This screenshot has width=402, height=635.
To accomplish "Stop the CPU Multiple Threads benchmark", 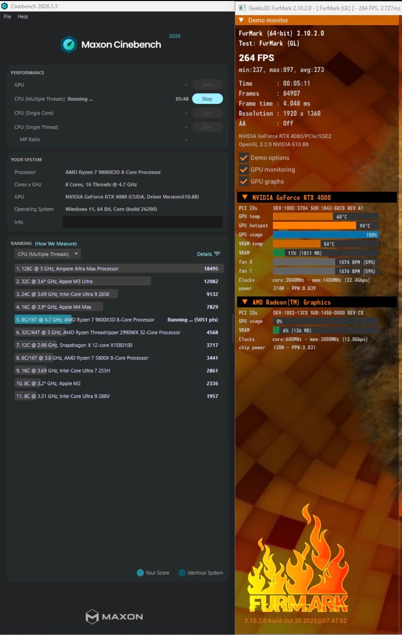I will pyautogui.click(x=207, y=99).
